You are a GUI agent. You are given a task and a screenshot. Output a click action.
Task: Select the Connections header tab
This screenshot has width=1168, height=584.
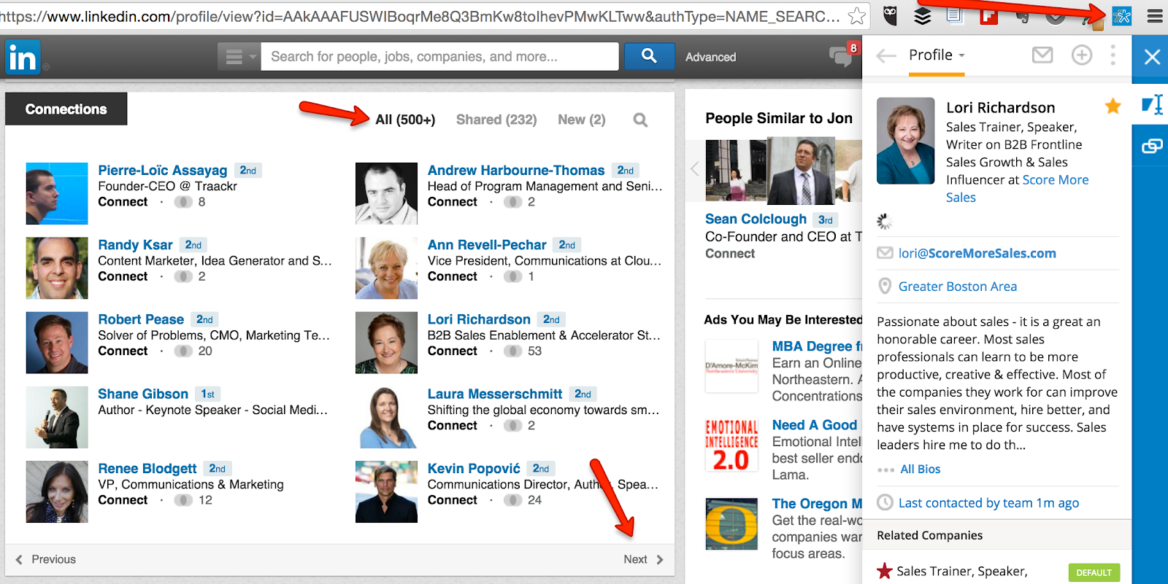click(x=66, y=109)
